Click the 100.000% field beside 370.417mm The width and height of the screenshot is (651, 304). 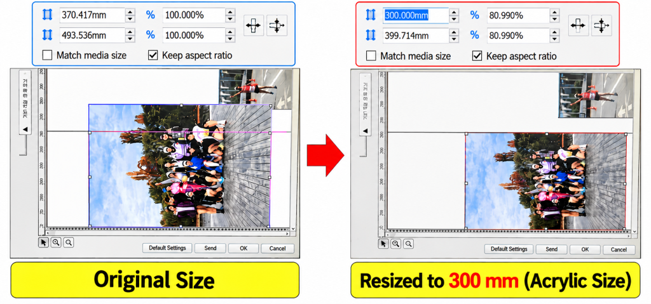click(x=195, y=15)
